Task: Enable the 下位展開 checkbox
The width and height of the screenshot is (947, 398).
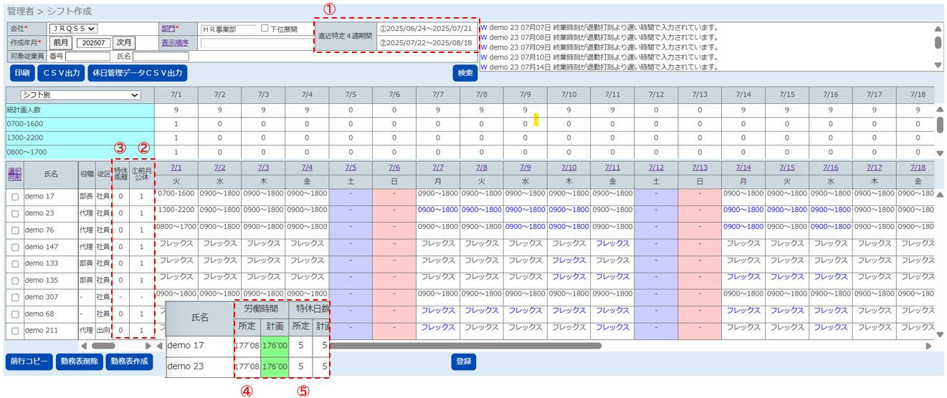Action: click(265, 29)
